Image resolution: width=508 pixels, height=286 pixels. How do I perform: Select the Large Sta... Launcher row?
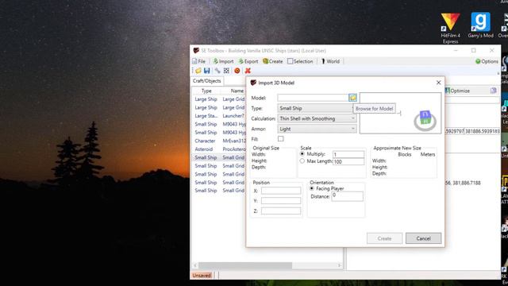coord(219,116)
